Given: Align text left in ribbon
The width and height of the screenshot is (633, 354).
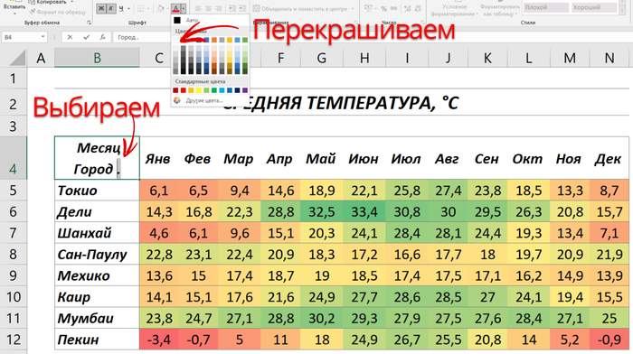Looking at the screenshot, I should 198,8.
